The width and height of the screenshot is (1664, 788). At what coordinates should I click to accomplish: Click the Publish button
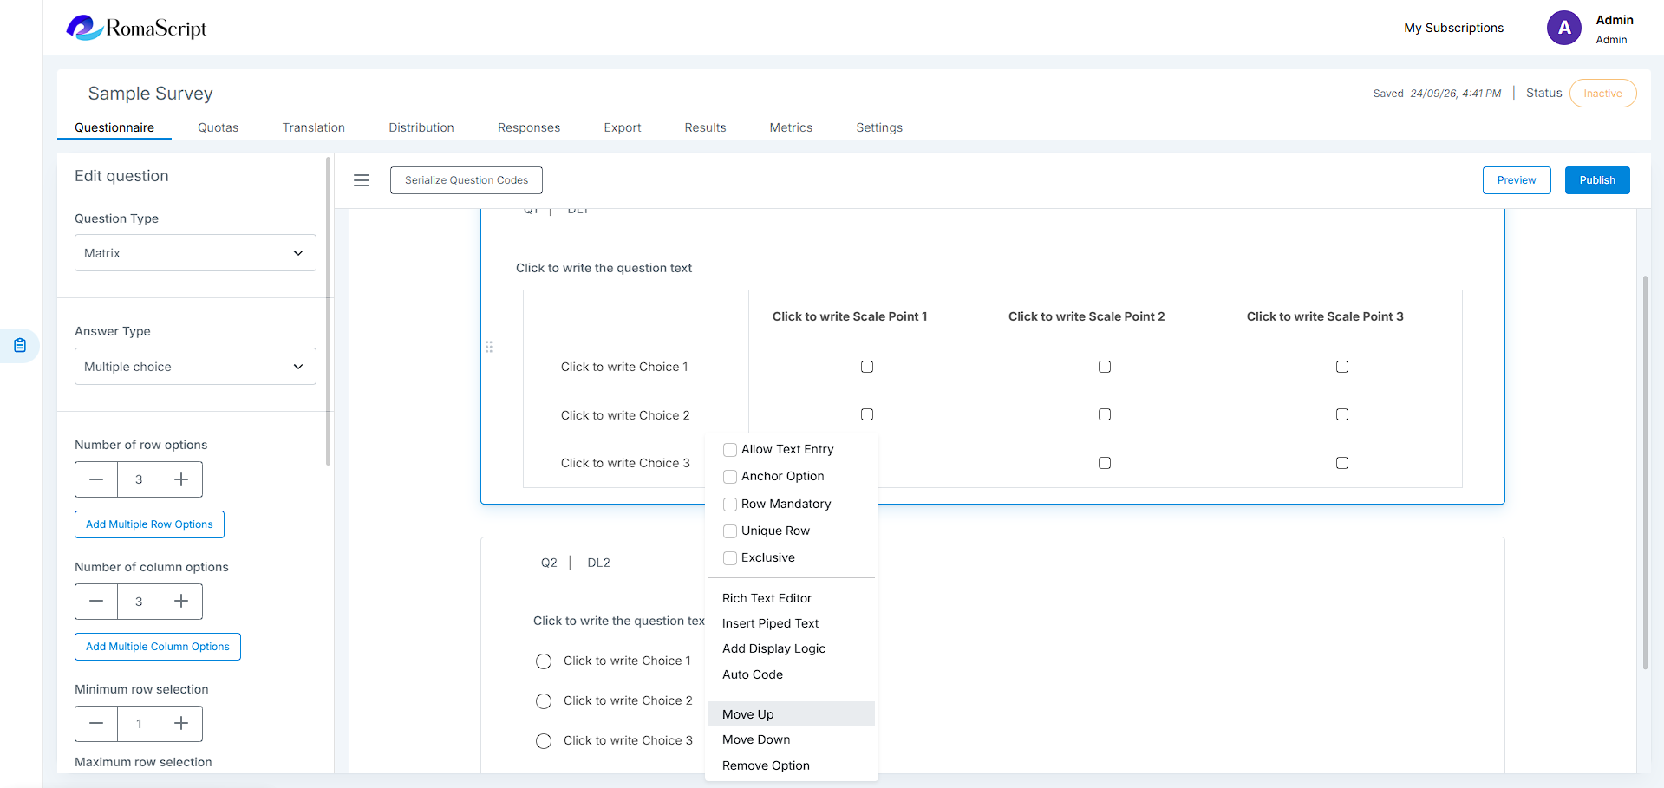pos(1597,180)
